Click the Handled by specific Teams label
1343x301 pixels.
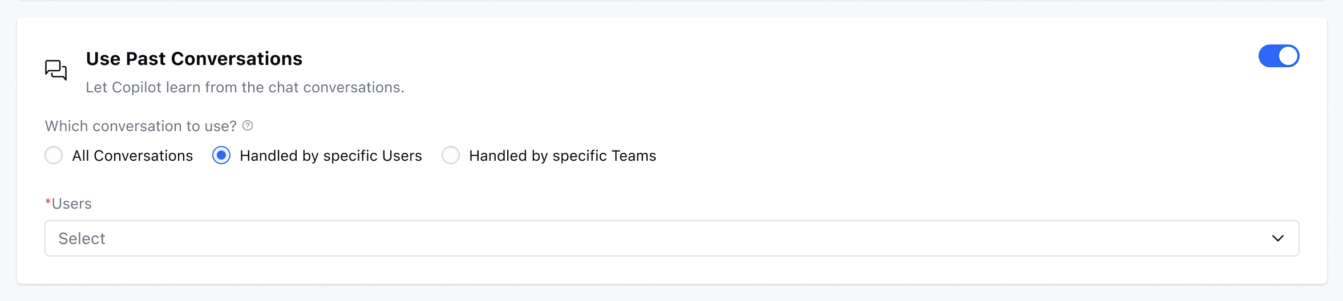tap(563, 156)
